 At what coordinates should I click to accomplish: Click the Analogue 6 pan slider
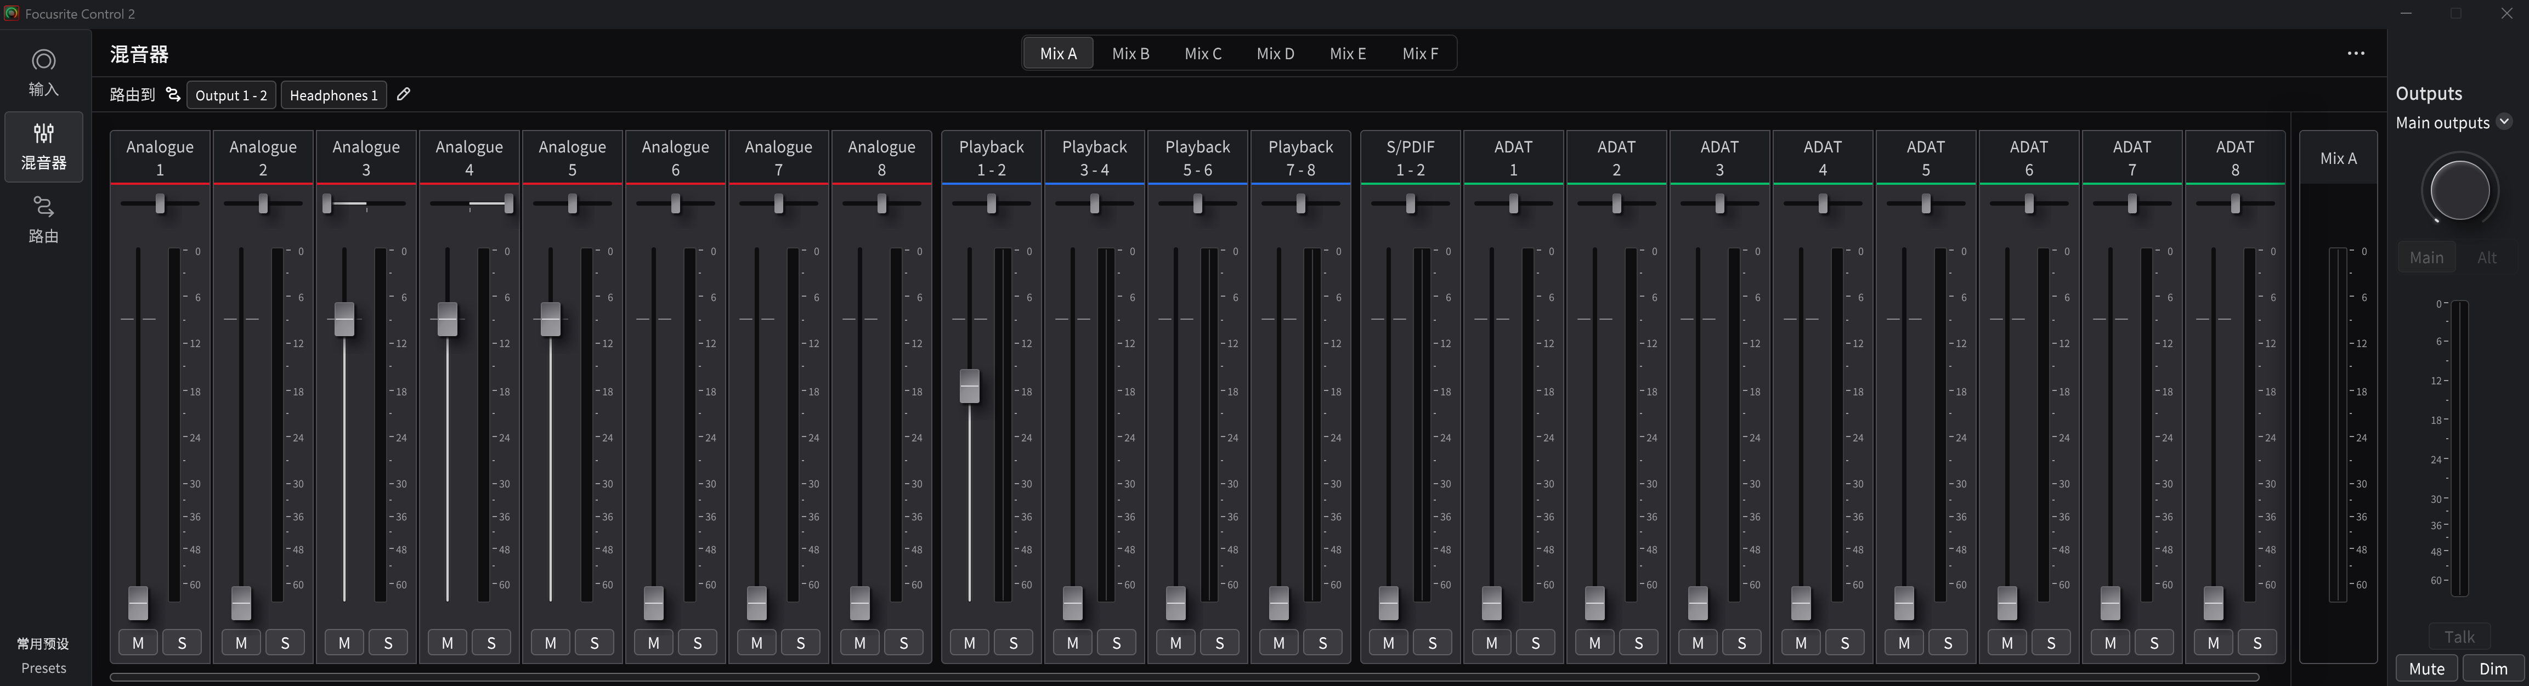click(676, 203)
